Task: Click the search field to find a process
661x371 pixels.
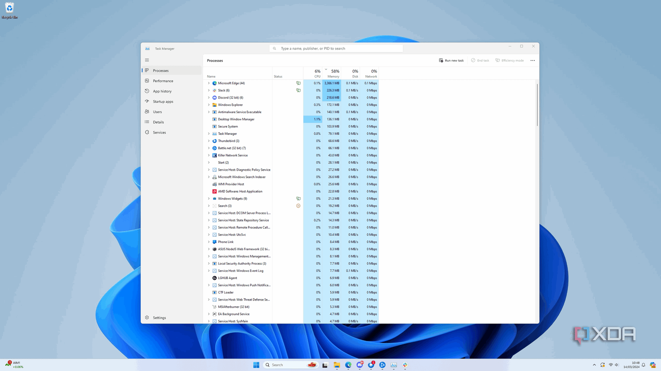Action: pos(337,48)
